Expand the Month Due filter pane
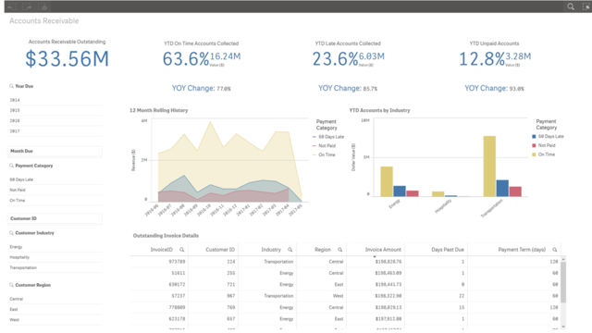The width and height of the screenshot is (592, 333). tap(55, 151)
